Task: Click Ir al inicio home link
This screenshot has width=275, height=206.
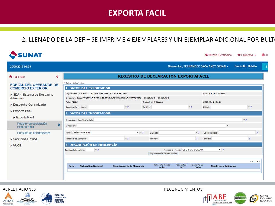Action: point(17,77)
